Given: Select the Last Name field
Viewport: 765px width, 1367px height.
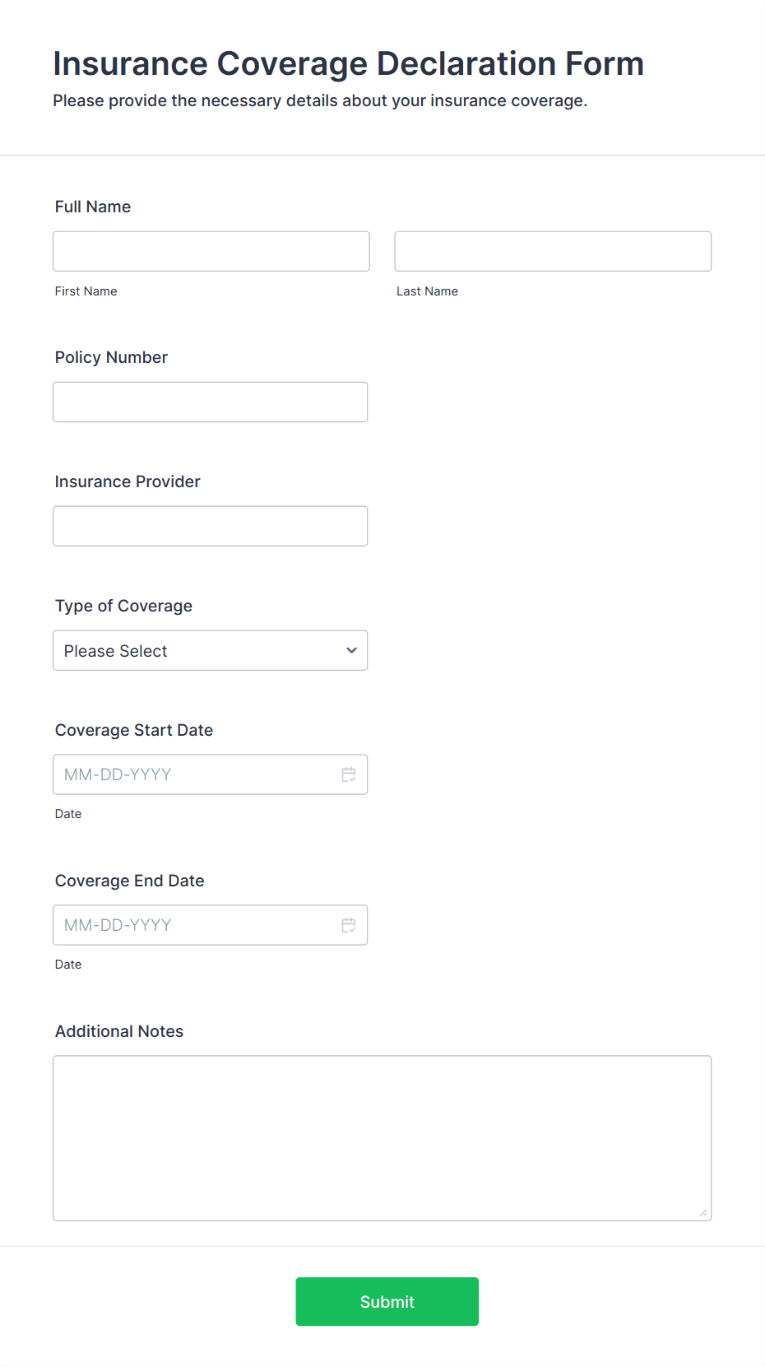Looking at the screenshot, I should click(552, 251).
